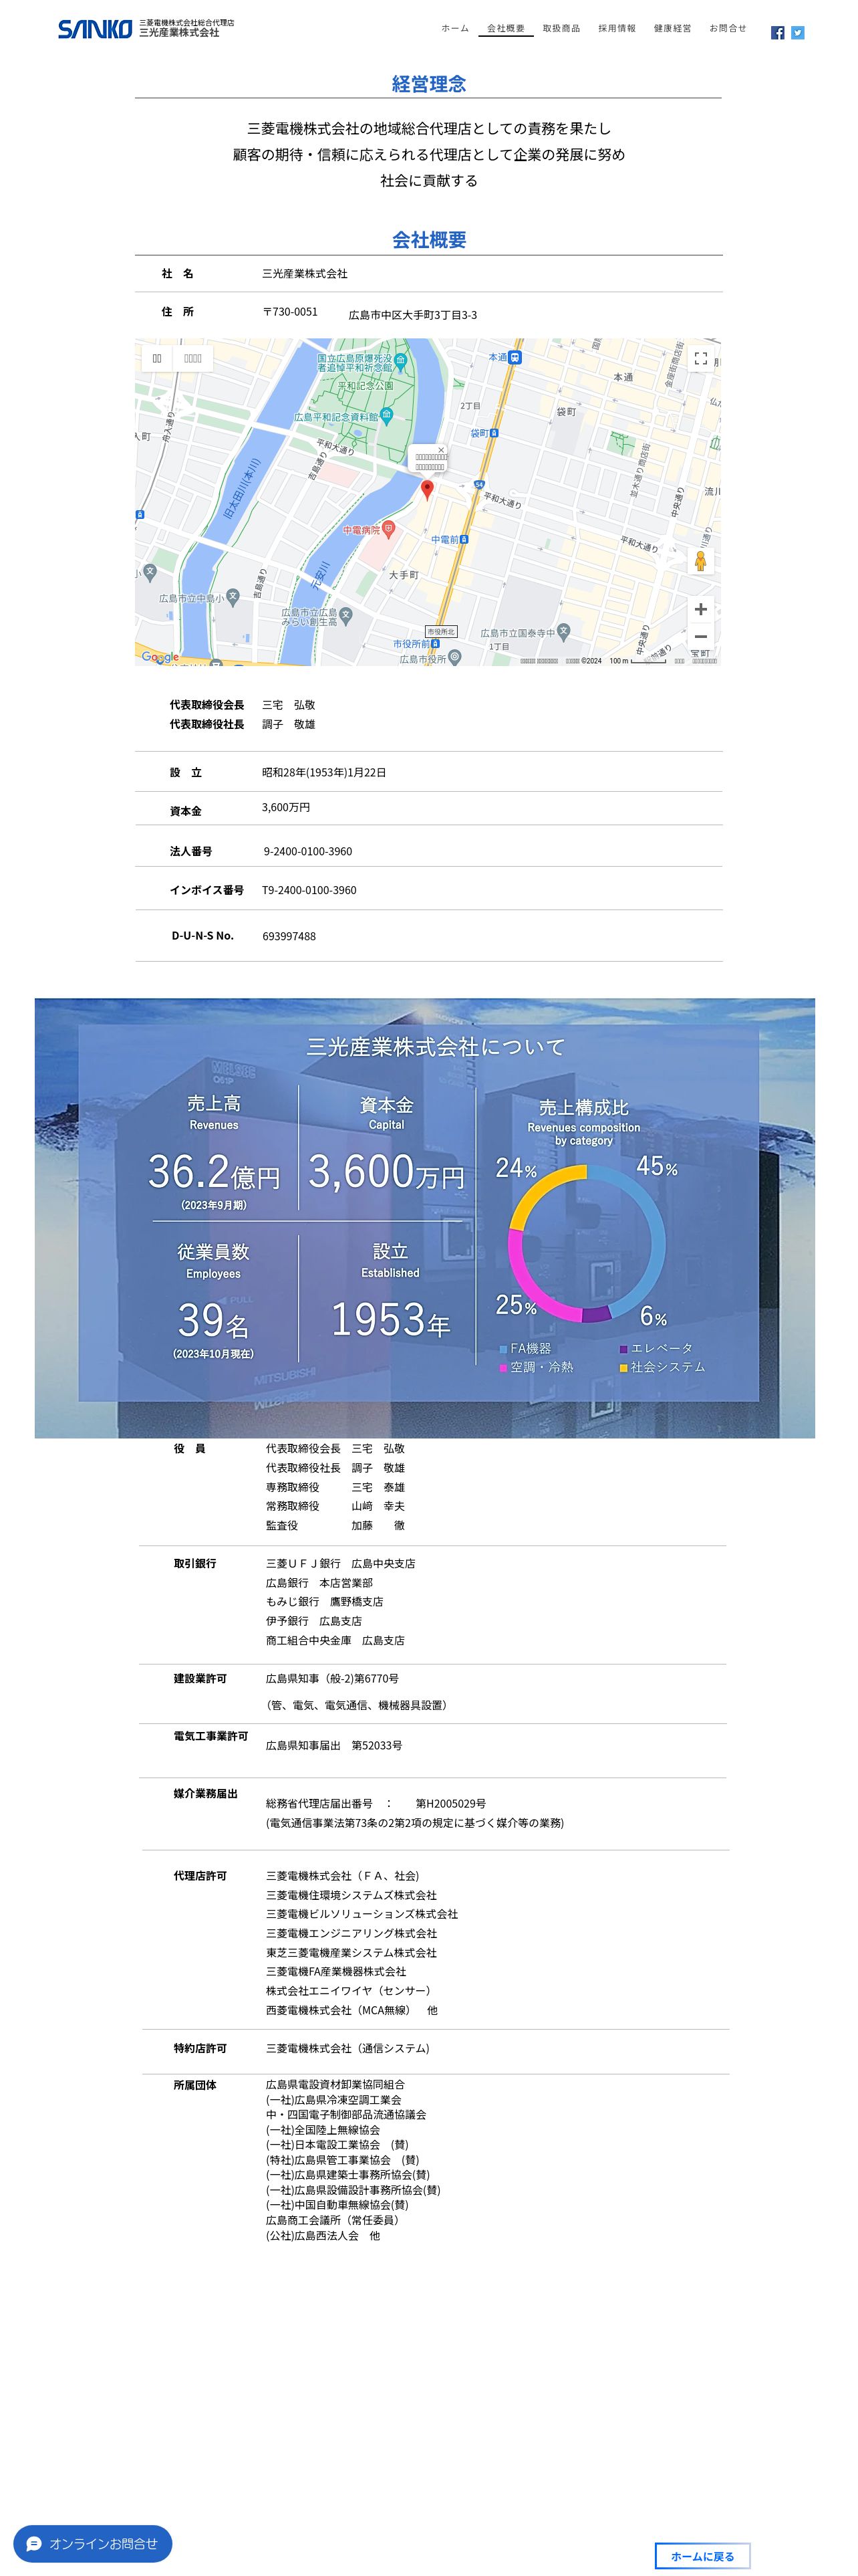Click the yellow 社会システム legend swatch
Viewport: 858px width, 2576px height.
click(623, 1367)
